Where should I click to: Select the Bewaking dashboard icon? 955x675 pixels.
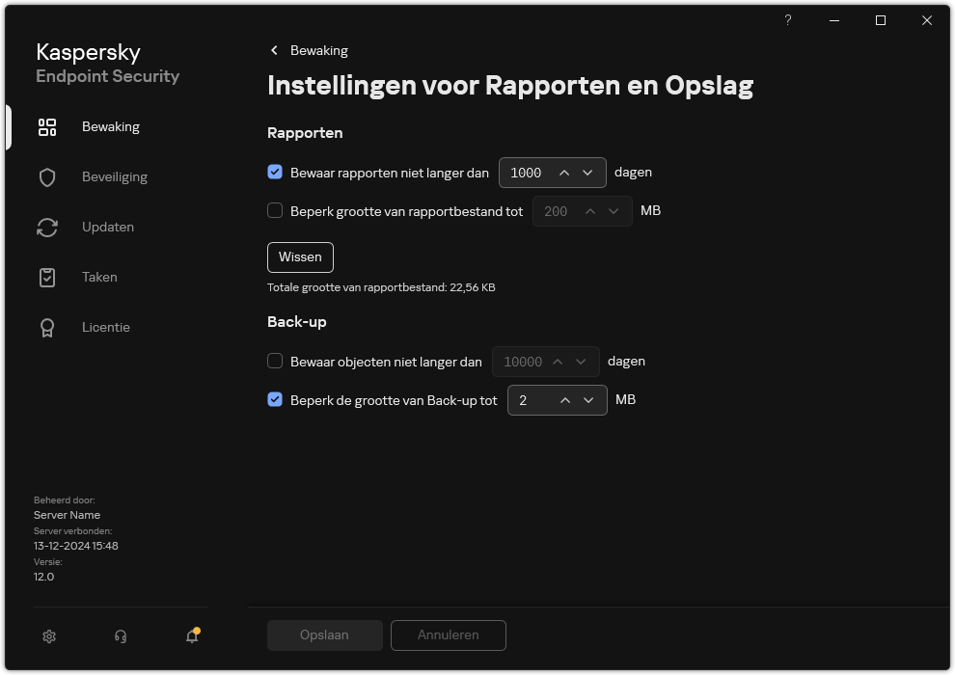[46, 126]
